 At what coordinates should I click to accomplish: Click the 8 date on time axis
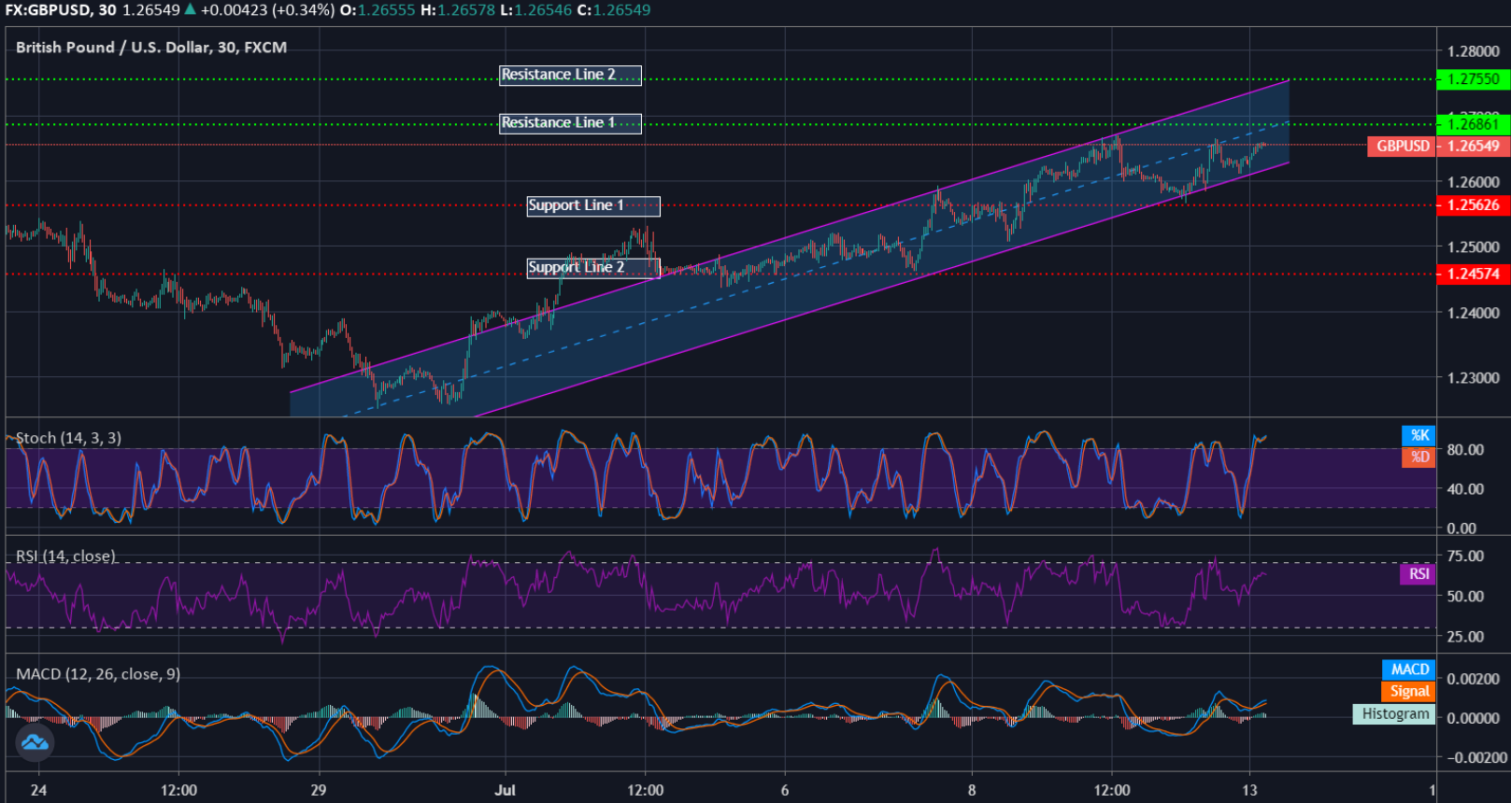point(972,790)
